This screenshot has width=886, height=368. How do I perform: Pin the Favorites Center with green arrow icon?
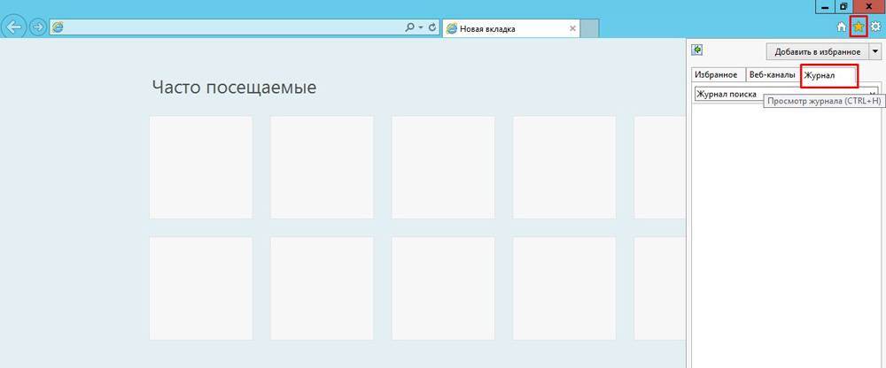point(698,50)
